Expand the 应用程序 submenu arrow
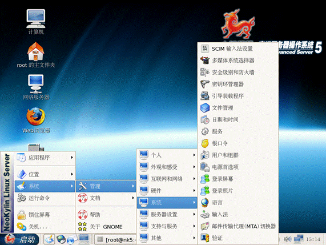Image resolution: width=326 pixels, height=245 pixels. tap(72, 158)
